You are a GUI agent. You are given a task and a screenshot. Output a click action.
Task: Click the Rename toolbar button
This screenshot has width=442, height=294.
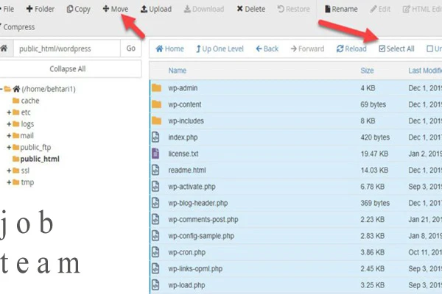coord(340,10)
